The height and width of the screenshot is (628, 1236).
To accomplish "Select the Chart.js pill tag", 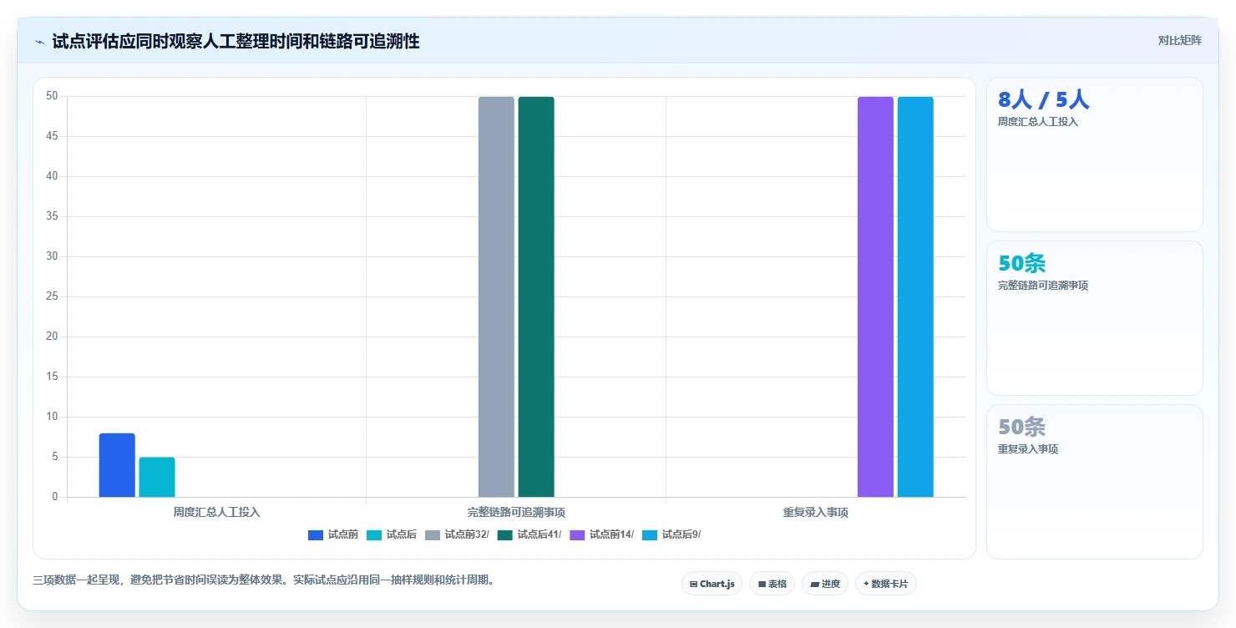I will (x=712, y=584).
